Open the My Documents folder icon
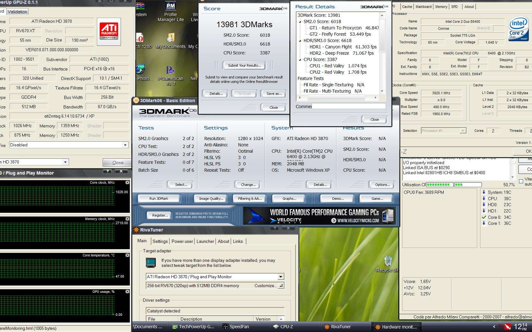The image size is (532, 332). [171, 41]
